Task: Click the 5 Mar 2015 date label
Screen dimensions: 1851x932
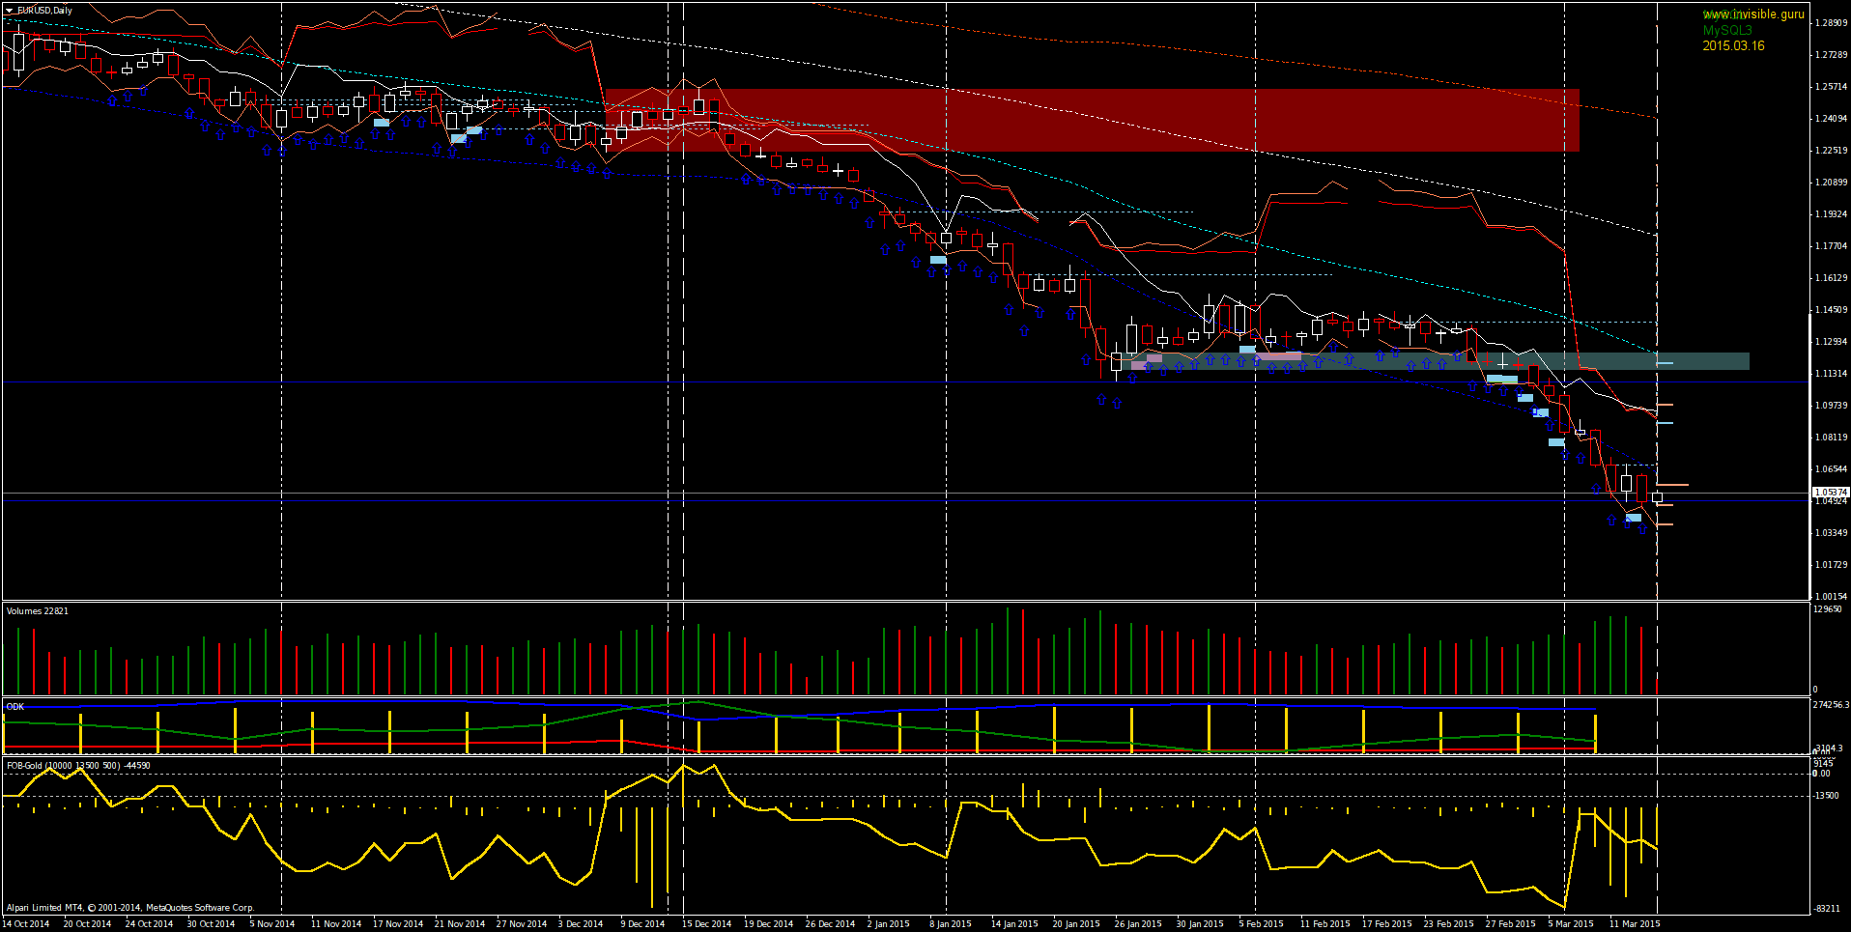Action: tap(1570, 924)
